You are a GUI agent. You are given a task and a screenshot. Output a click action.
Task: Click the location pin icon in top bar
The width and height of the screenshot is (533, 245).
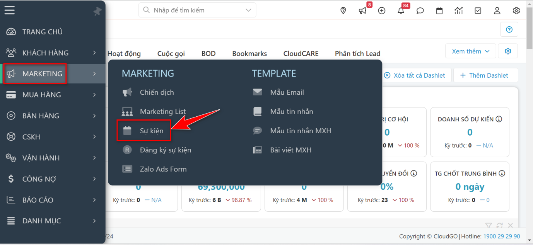pyautogui.click(x=343, y=10)
